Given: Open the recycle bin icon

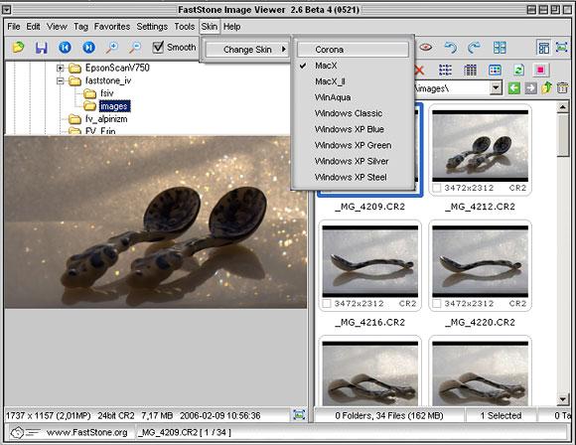Looking at the screenshot, I should tap(562, 87).
